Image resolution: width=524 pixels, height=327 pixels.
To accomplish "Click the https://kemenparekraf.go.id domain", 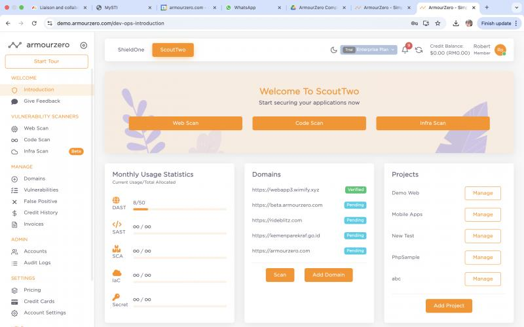I will [286, 235].
